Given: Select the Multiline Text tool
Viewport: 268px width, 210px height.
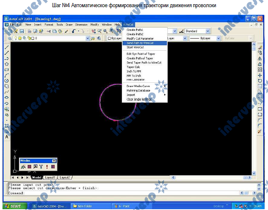Looking at the screenshot, I should pyautogui.click(x=7, y=136).
